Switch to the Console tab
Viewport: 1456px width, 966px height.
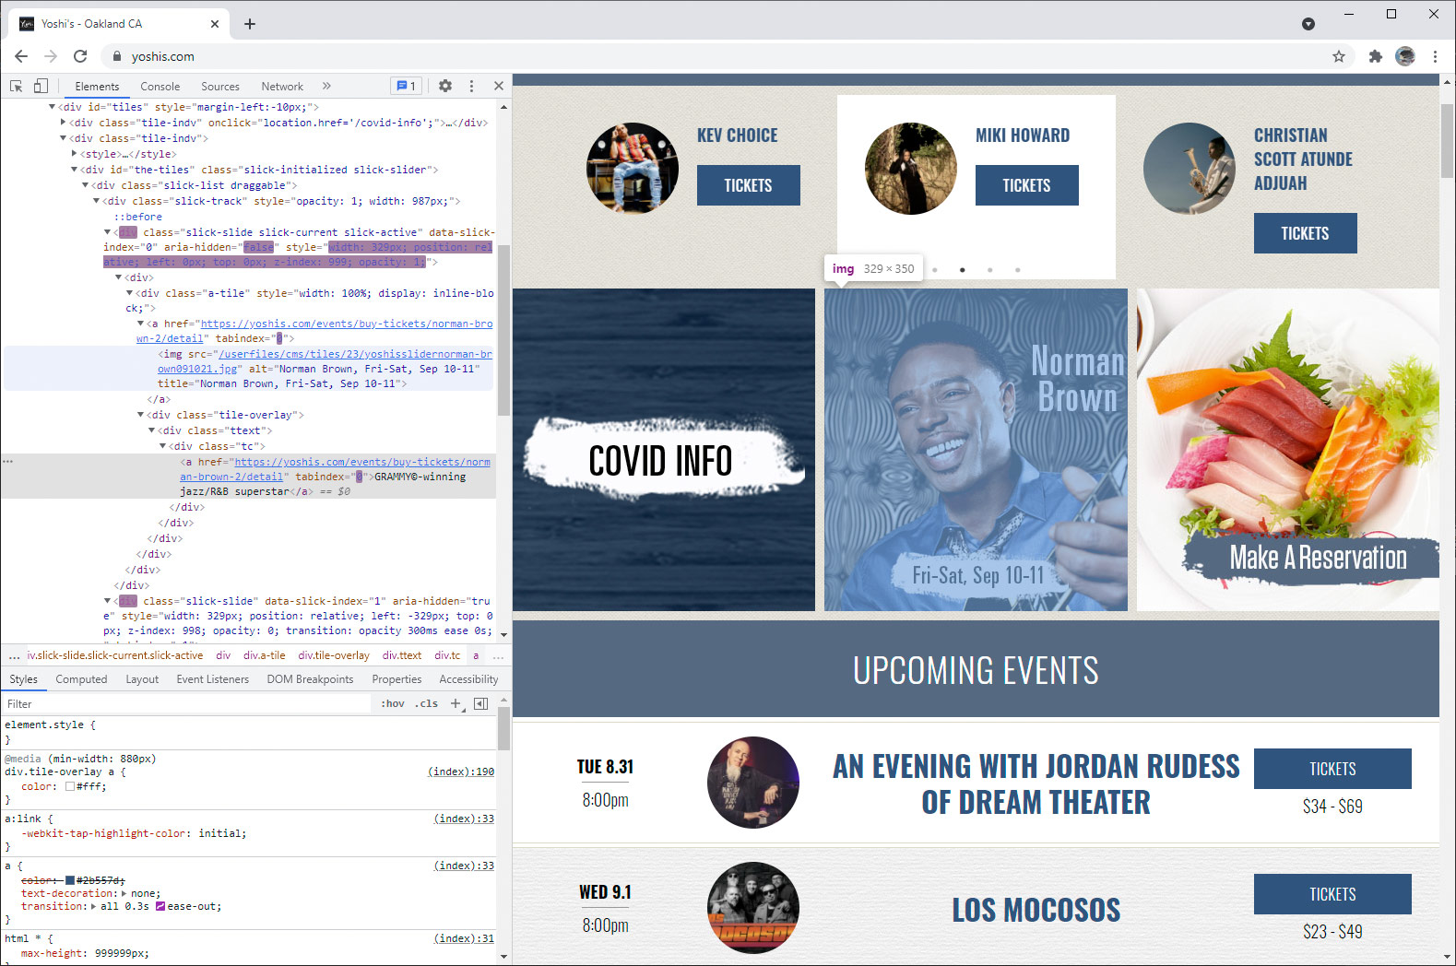(x=160, y=87)
